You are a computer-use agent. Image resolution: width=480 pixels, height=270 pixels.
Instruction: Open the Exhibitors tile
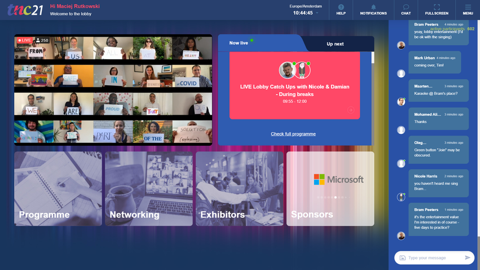click(x=240, y=188)
